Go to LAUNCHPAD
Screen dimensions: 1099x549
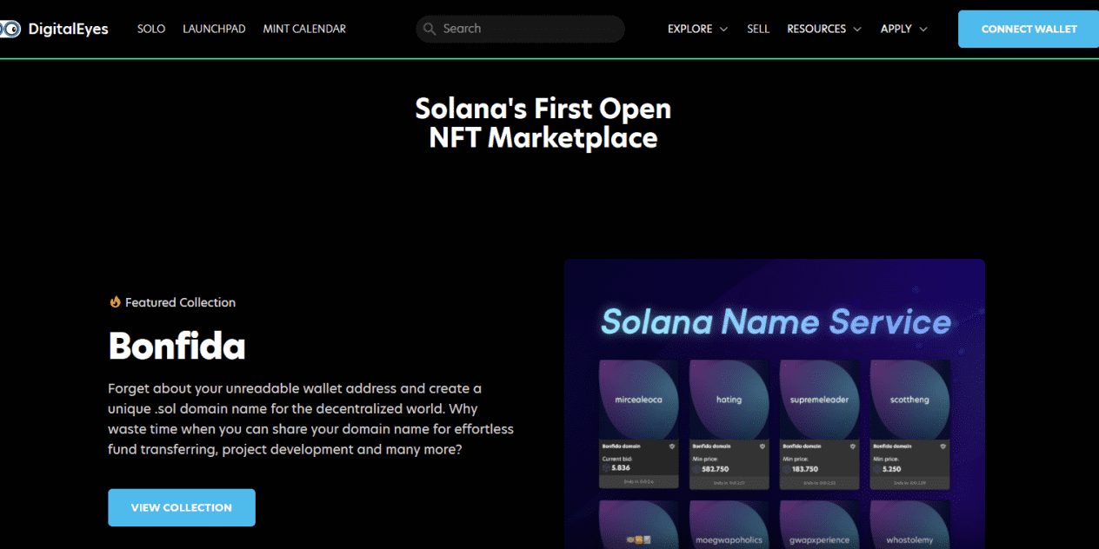click(x=214, y=29)
